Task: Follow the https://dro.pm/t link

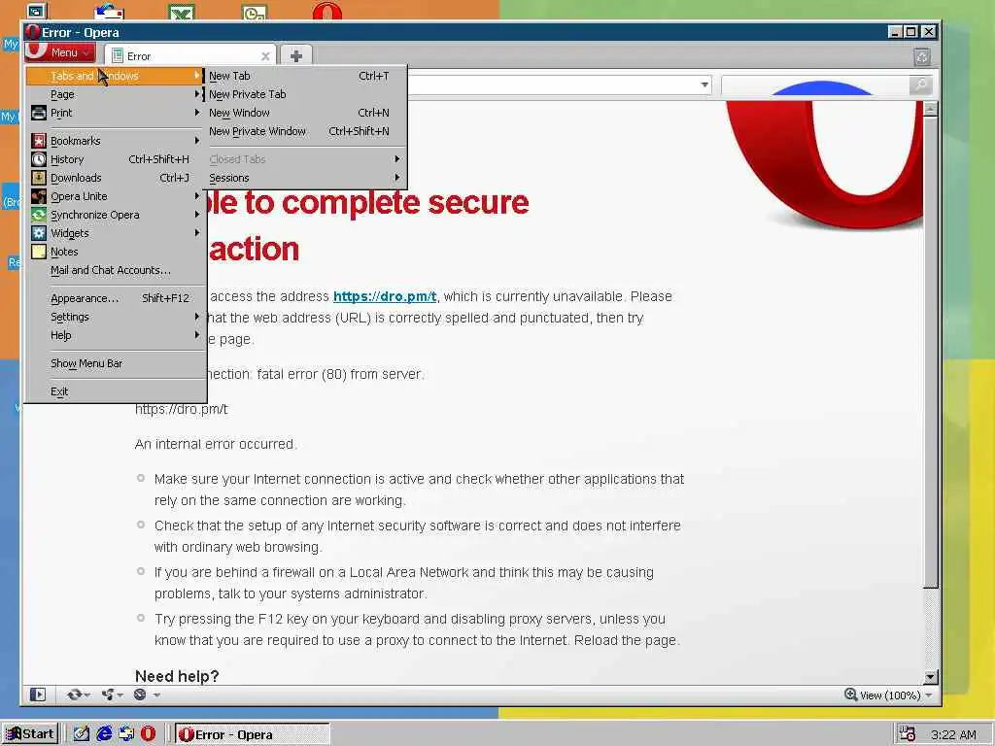Action: pos(385,296)
